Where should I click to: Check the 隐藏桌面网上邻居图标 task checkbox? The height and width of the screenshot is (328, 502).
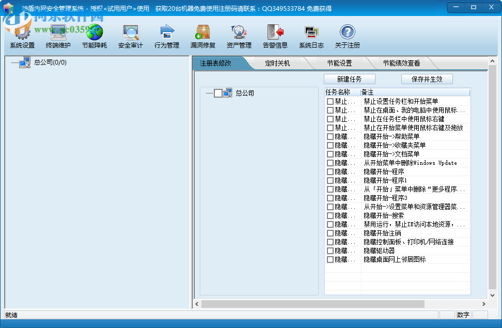pos(330,260)
